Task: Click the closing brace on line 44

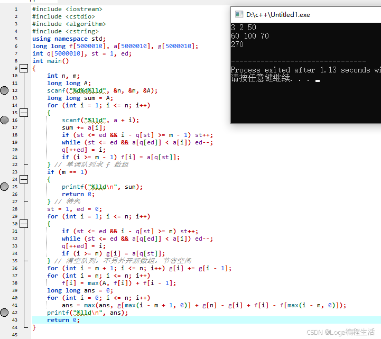Action: [x=34, y=327]
